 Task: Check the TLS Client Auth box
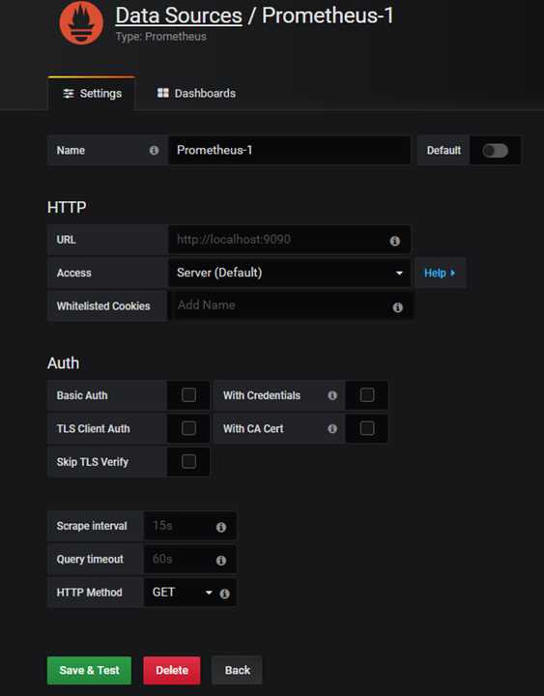[x=188, y=428]
